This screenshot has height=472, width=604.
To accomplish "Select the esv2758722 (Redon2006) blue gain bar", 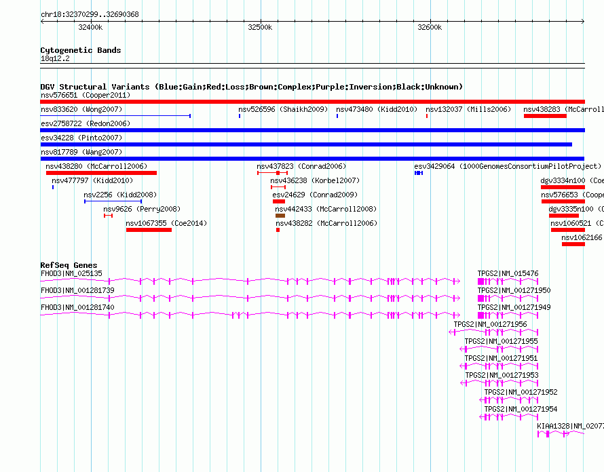I will point(312,130).
